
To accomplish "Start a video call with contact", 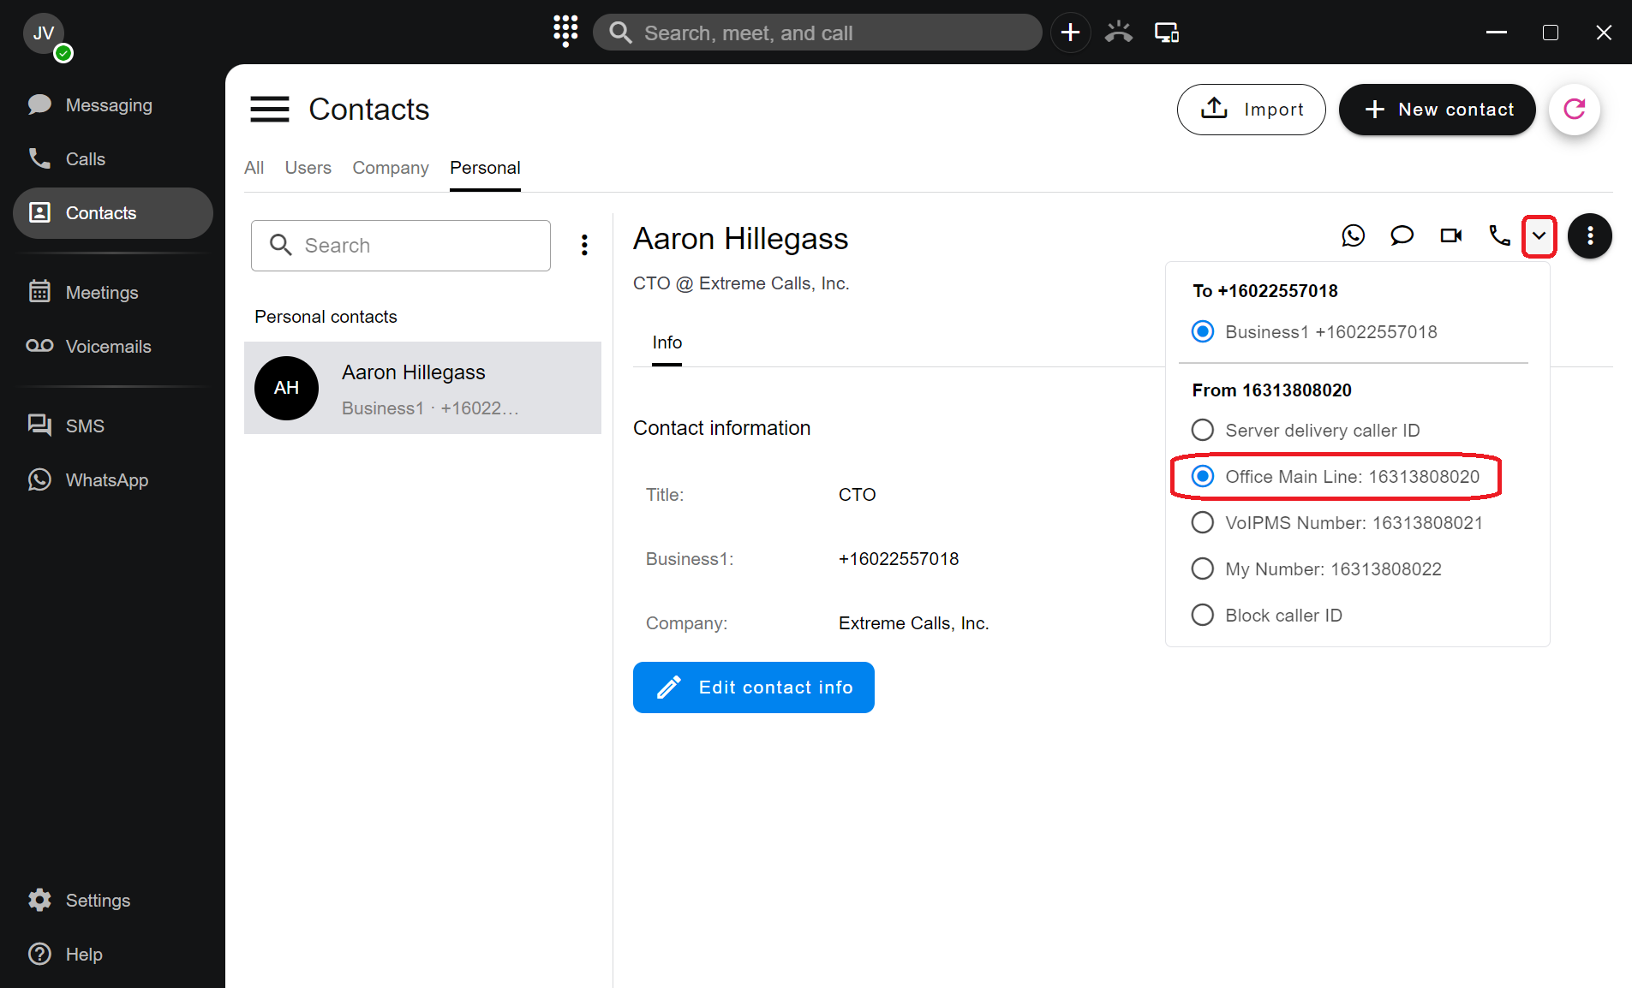I will tap(1450, 235).
